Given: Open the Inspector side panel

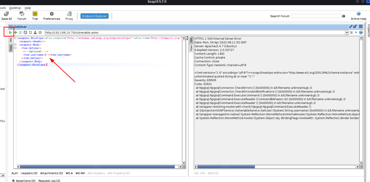Looking at the screenshot, I should coord(368,30).
